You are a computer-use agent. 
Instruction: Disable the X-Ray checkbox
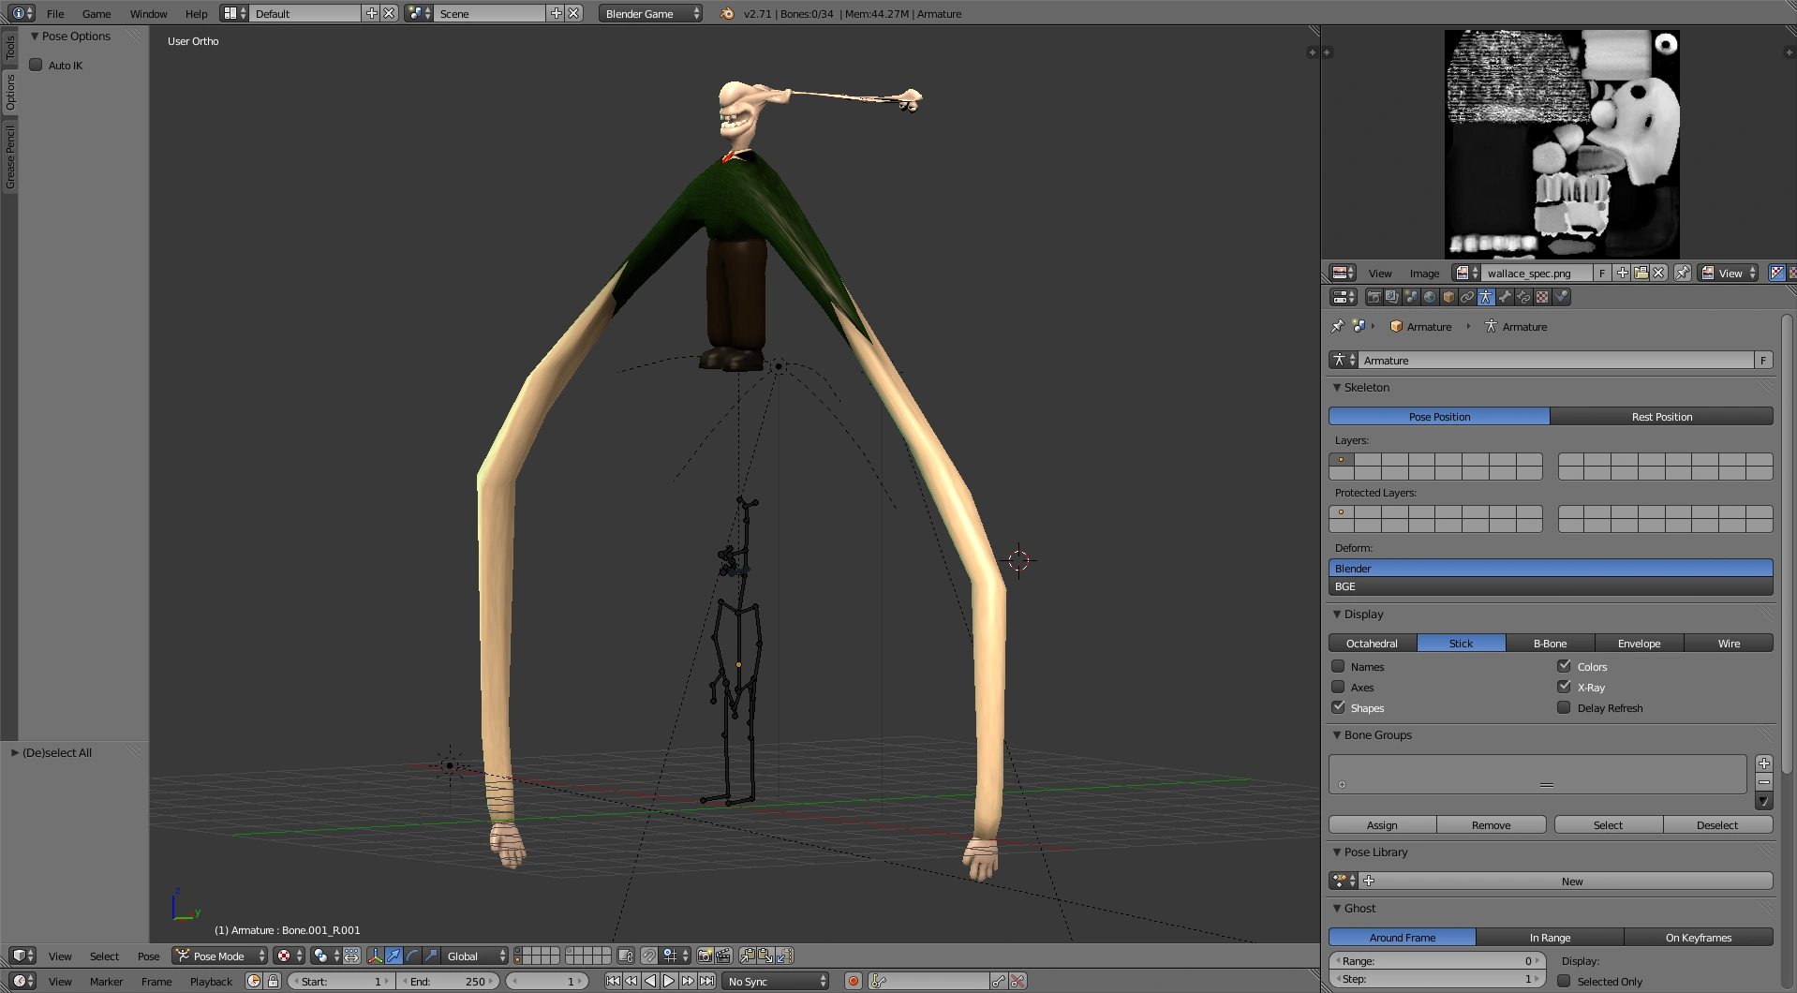tap(1564, 687)
